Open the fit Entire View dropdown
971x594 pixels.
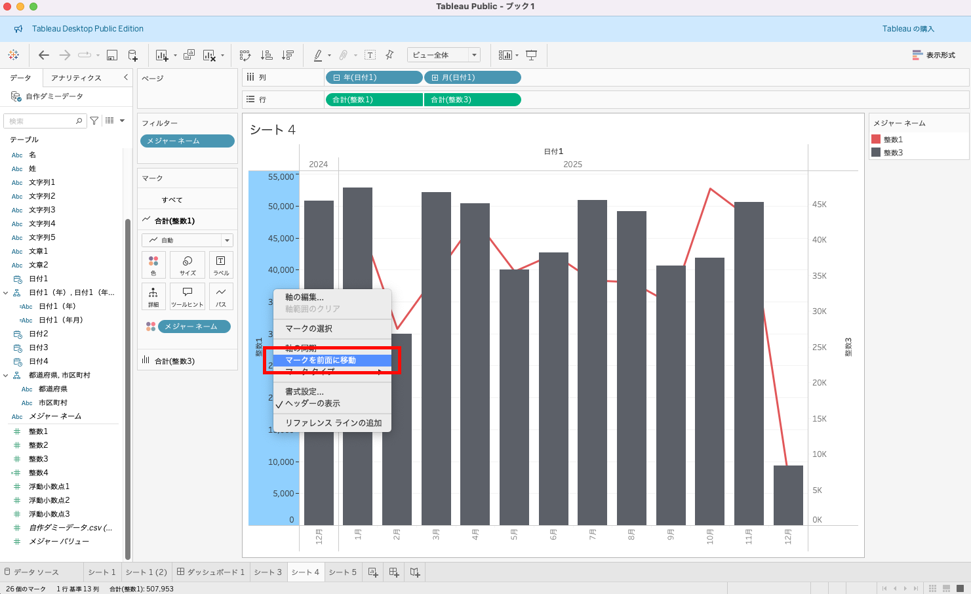(444, 55)
